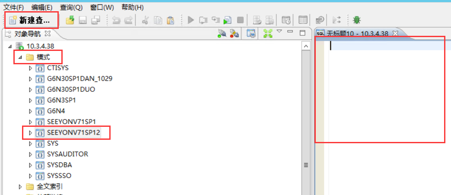Select the SEEYONV71SP12 label
This screenshot has width=451, height=195.
[73, 133]
